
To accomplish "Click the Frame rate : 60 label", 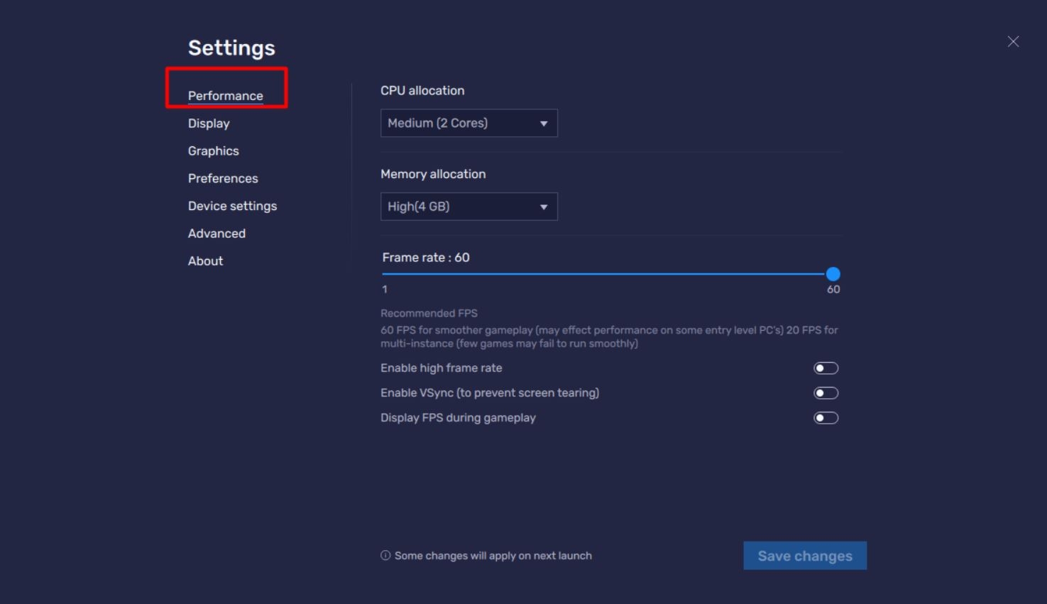I will [x=426, y=258].
